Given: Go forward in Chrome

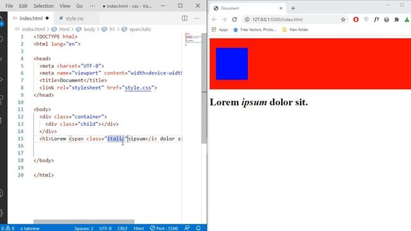Looking at the screenshot, I should (224, 19).
